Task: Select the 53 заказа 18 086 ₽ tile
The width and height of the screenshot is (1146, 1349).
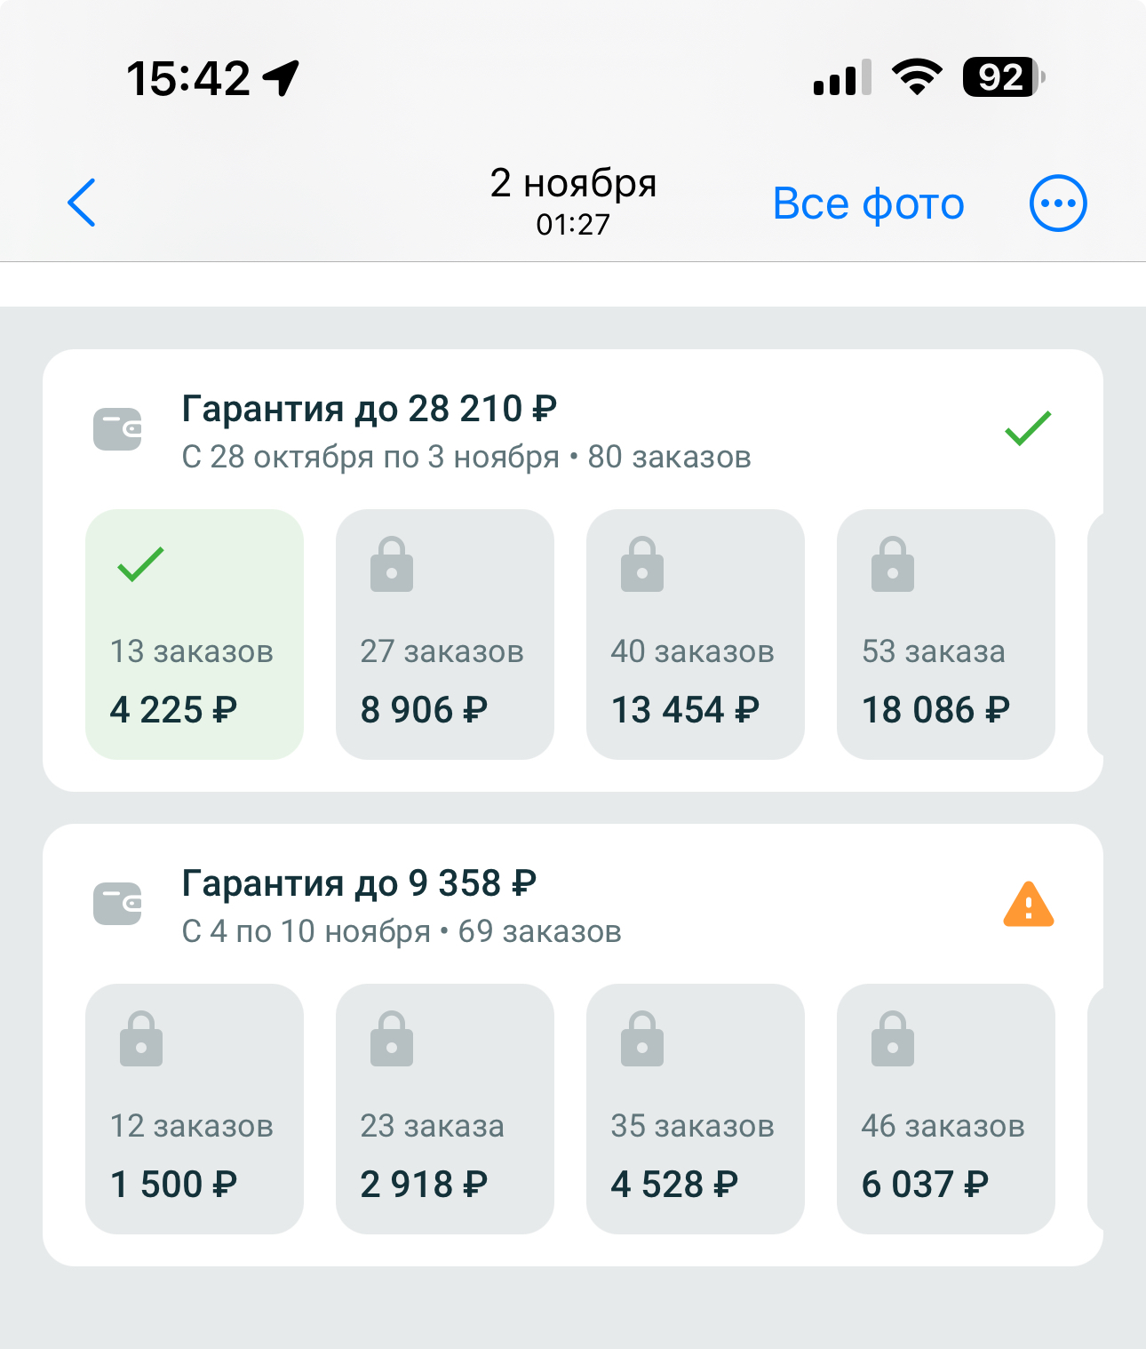Action: pyautogui.click(x=946, y=635)
